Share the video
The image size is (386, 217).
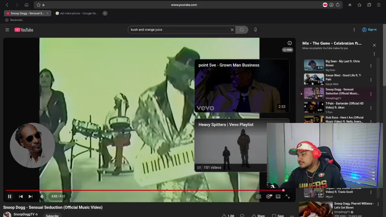258,215
